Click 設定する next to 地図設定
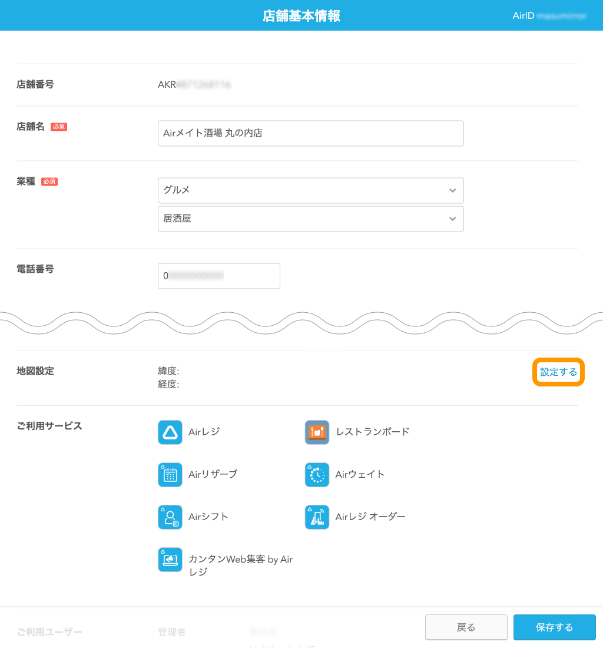Viewport: 603px width, 648px height. (x=558, y=372)
